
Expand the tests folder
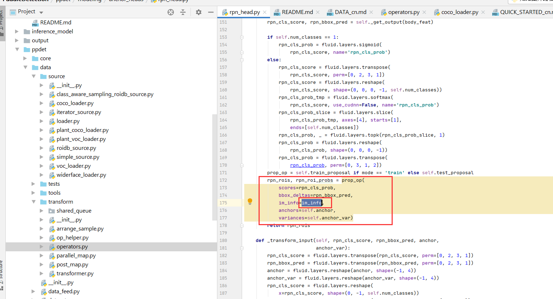33,184
